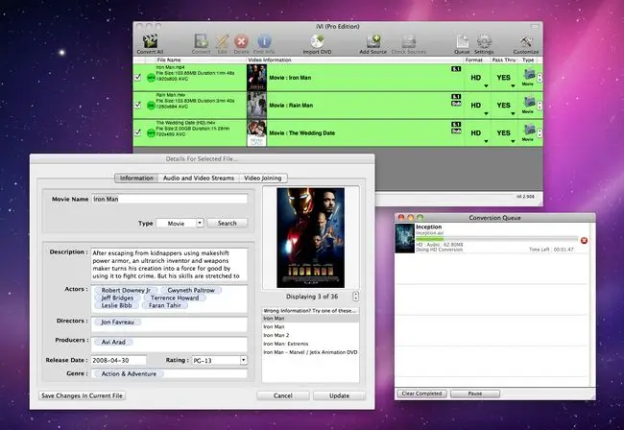Switch to the Video Joining tab
Screen dimensions: 624x430
click(x=263, y=179)
